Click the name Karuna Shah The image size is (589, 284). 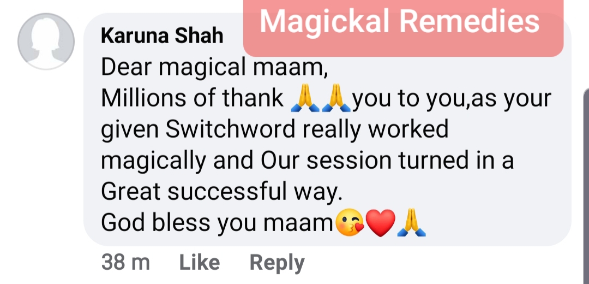163,37
